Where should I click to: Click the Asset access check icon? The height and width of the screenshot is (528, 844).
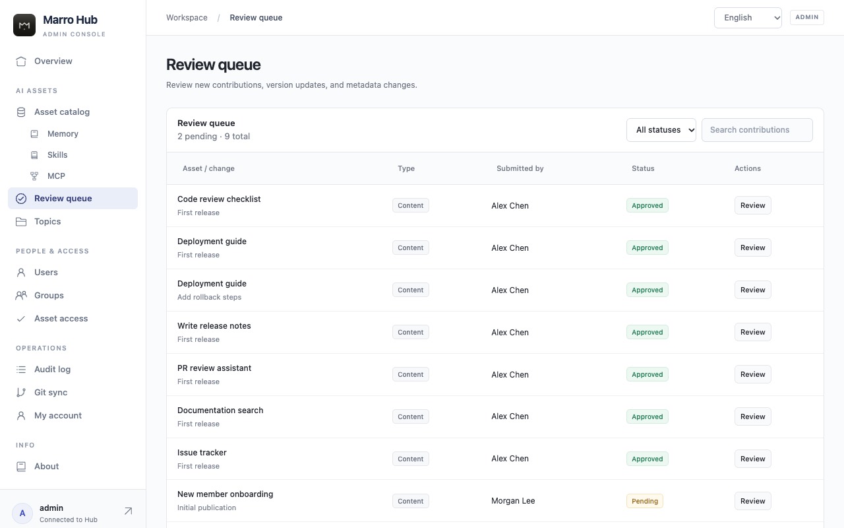[x=21, y=319]
